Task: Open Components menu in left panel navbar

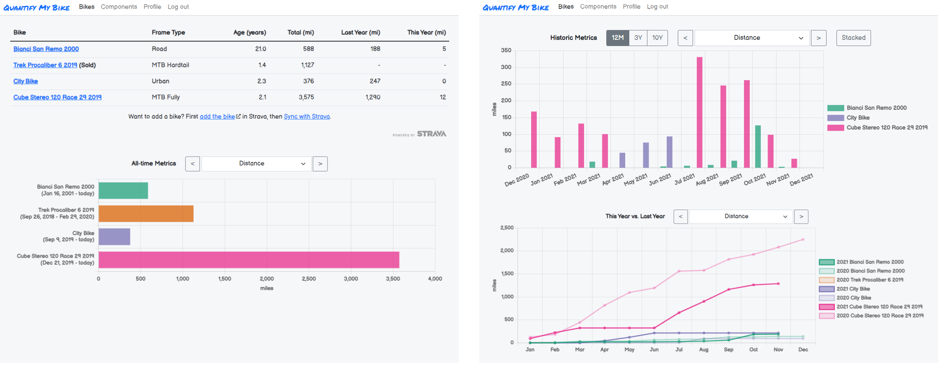Action: 119,7
